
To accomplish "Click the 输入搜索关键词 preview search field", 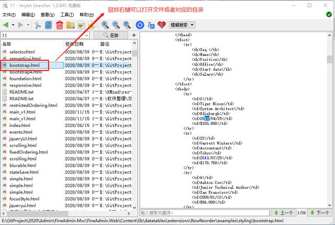I will 205,212.
